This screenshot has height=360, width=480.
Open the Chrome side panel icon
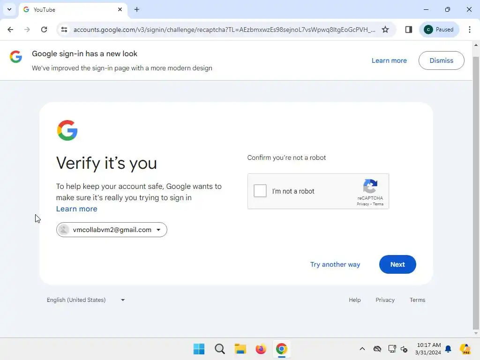pyautogui.click(x=408, y=30)
